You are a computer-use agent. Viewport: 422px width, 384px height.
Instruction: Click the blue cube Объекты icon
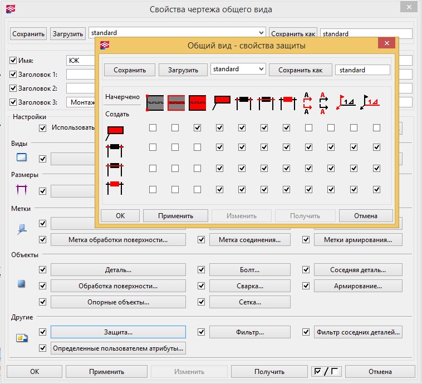click(22, 284)
